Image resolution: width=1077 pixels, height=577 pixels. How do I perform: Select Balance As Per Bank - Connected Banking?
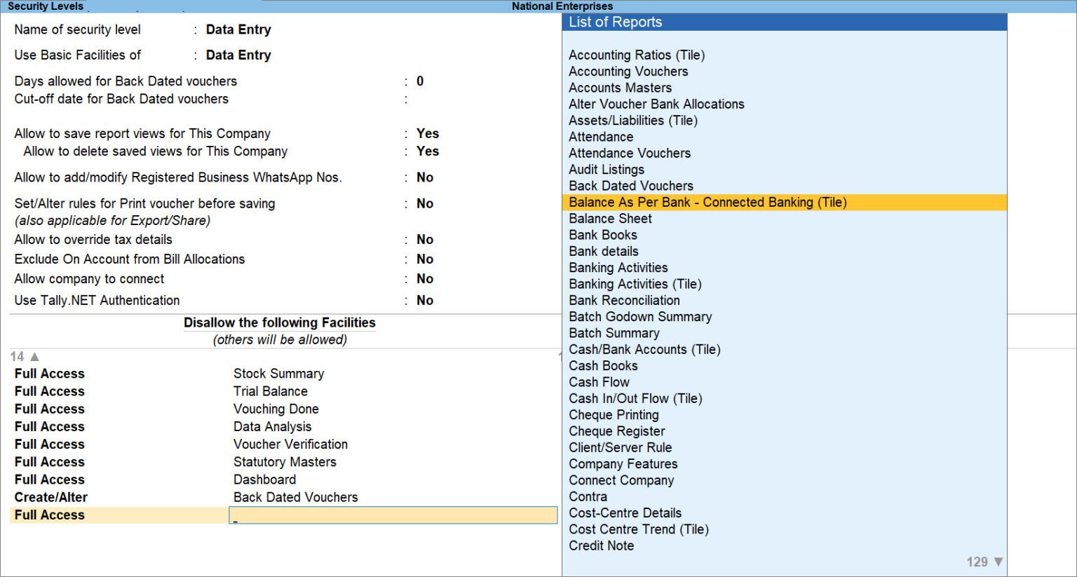tap(707, 203)
